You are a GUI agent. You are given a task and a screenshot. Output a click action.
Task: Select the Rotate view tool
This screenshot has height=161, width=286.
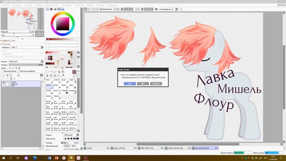pos(55,76)
